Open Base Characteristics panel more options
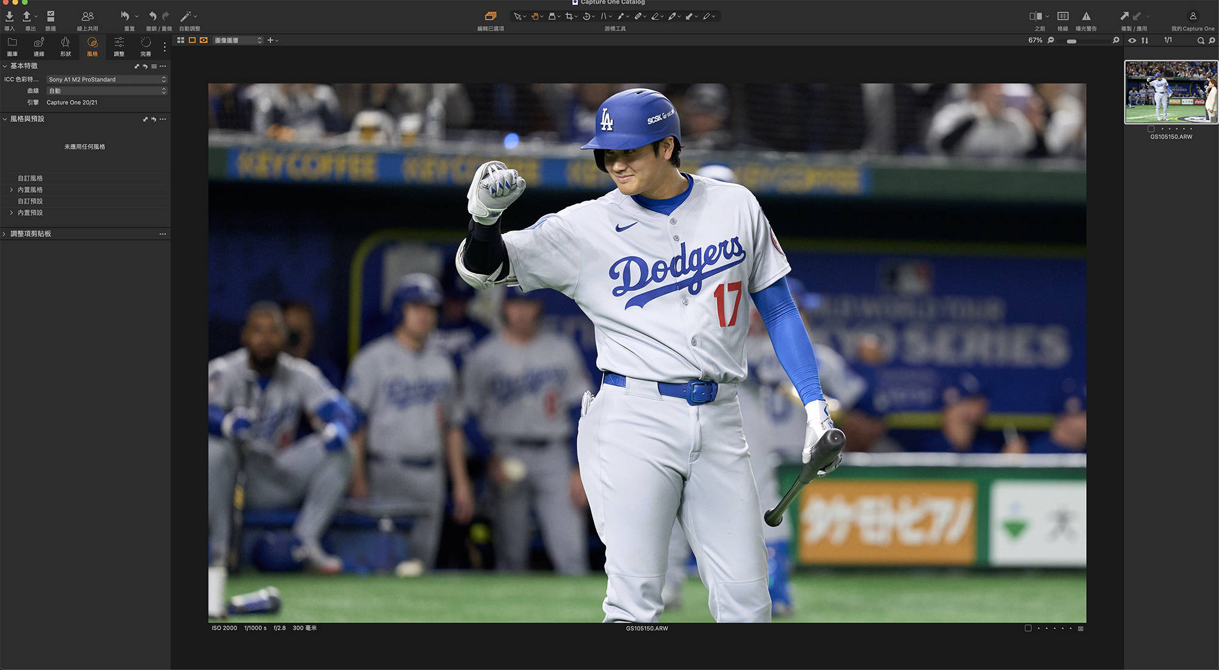 pos(163,66)
